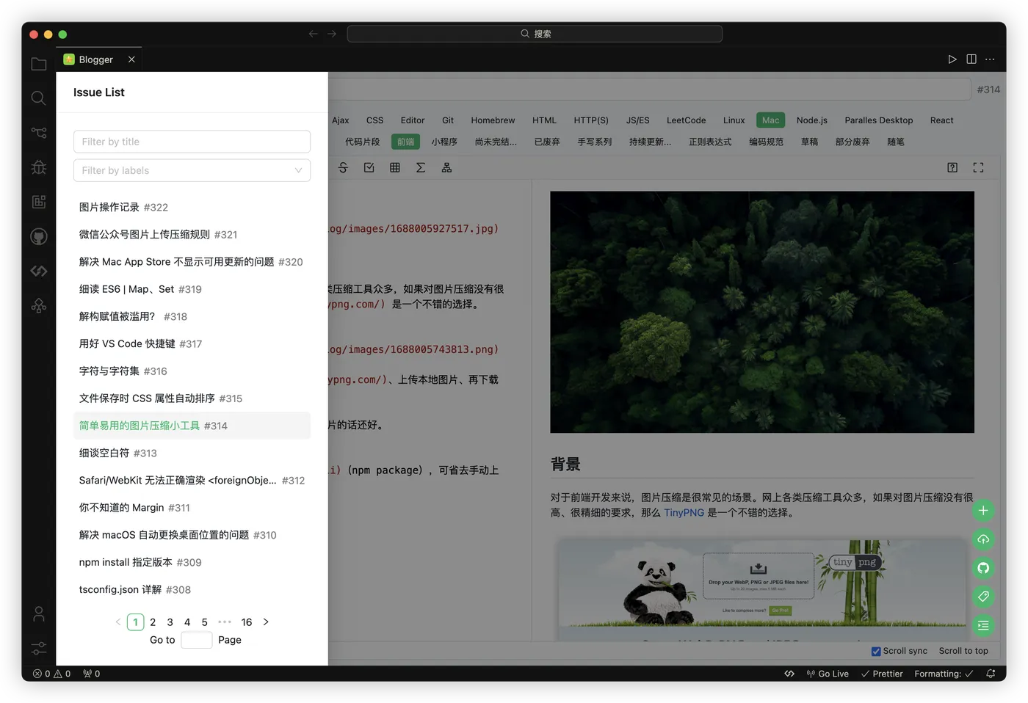Click the notification bell in status bar
Viewport: 1028px width, 703px height.
(x=991, y=674)
